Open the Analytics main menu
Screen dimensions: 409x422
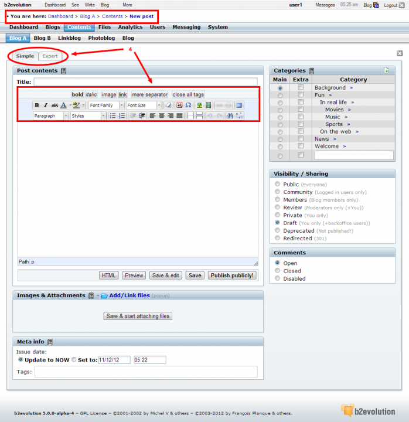pos(130,27)
